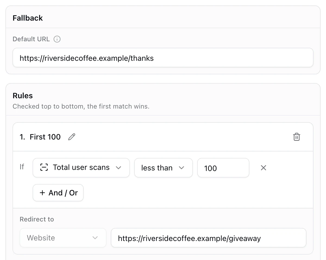Click the 'Checked top to bottom' description text

pyautogui.click(x=81, y=106)
